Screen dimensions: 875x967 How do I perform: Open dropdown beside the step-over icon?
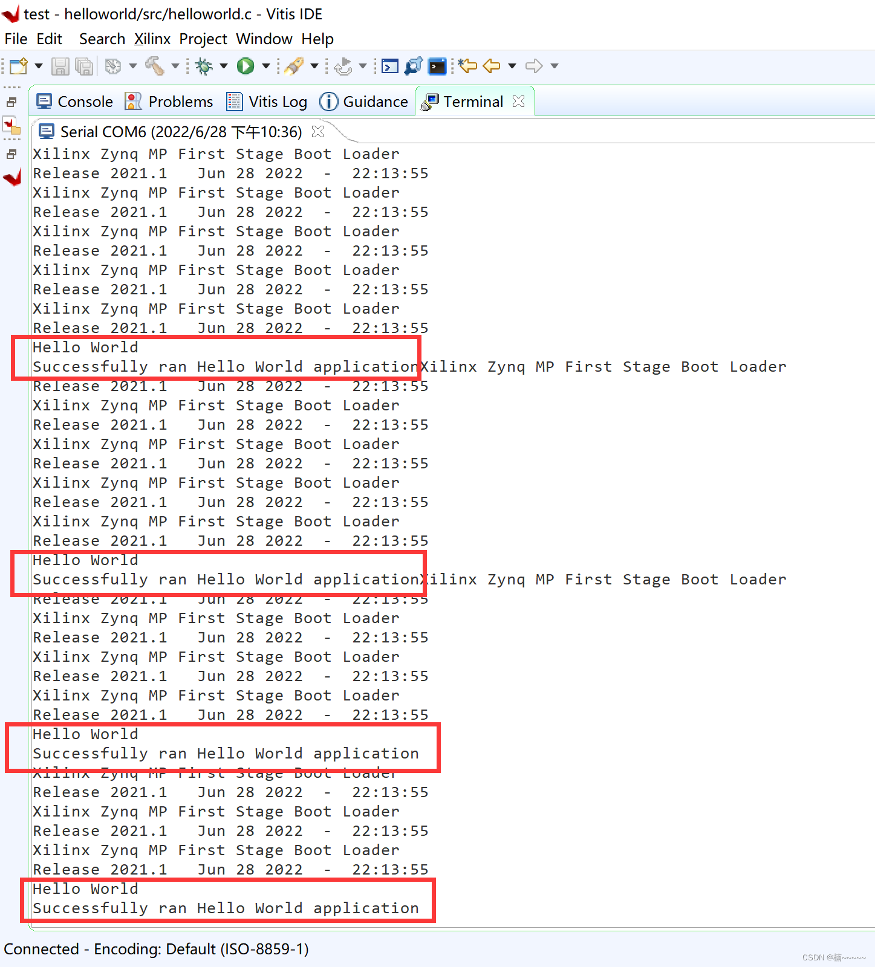click(x=363, y=66)
